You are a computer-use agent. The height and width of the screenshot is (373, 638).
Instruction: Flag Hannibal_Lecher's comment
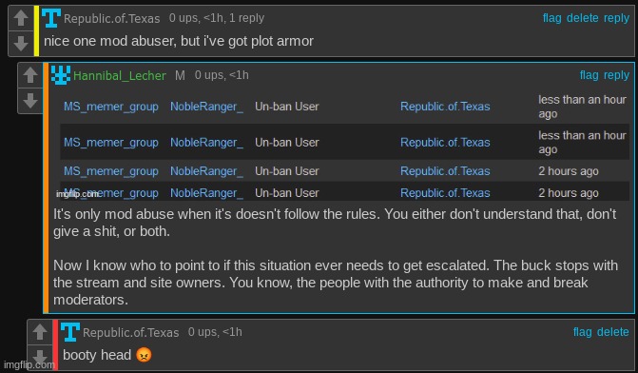point(589,75)
